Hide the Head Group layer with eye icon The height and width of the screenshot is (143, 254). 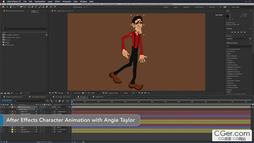click(2, 107)
